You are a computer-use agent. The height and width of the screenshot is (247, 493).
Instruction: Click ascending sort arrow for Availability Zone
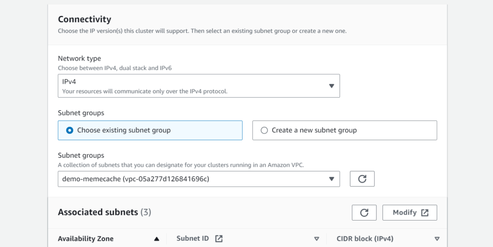(156, 239)
